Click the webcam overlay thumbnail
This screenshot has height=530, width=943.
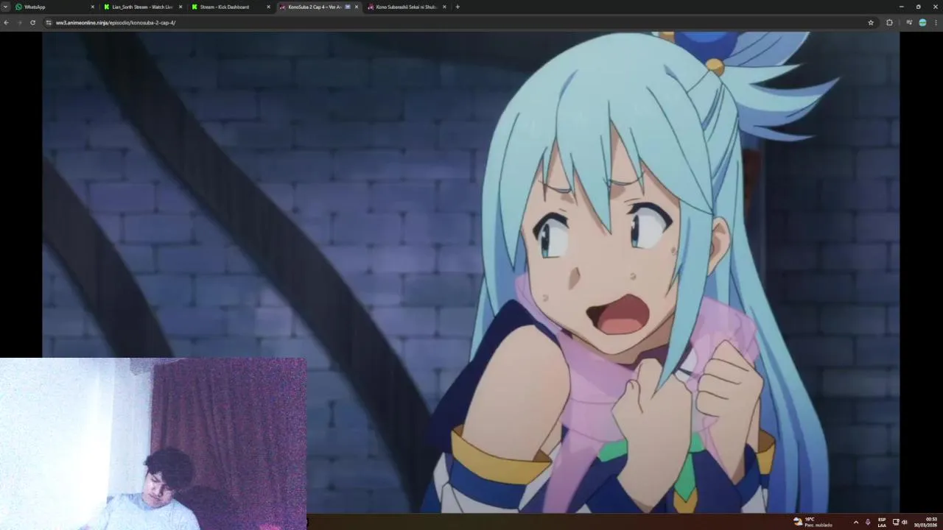tap(153, 444)
